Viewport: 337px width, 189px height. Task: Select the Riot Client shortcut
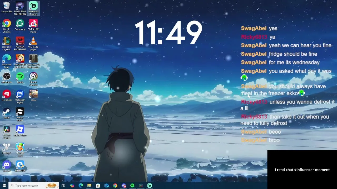tap(7, 96)
